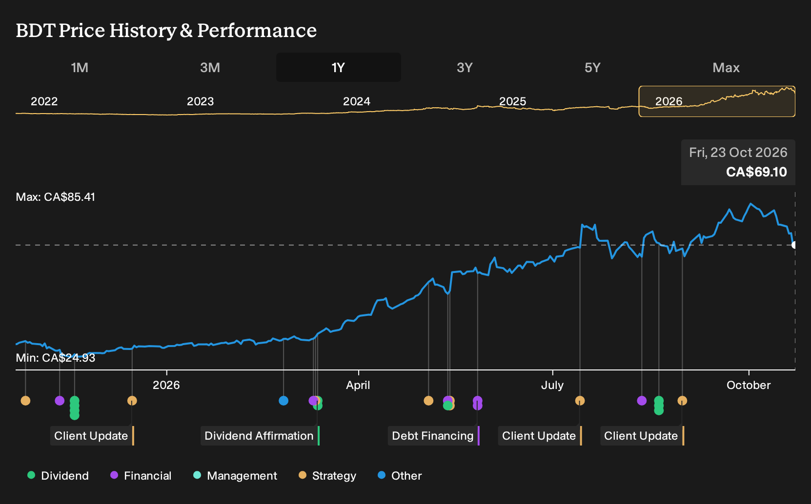Toggle Financial events in legend
Screen dimensions: 811x504
click(141, 476)
